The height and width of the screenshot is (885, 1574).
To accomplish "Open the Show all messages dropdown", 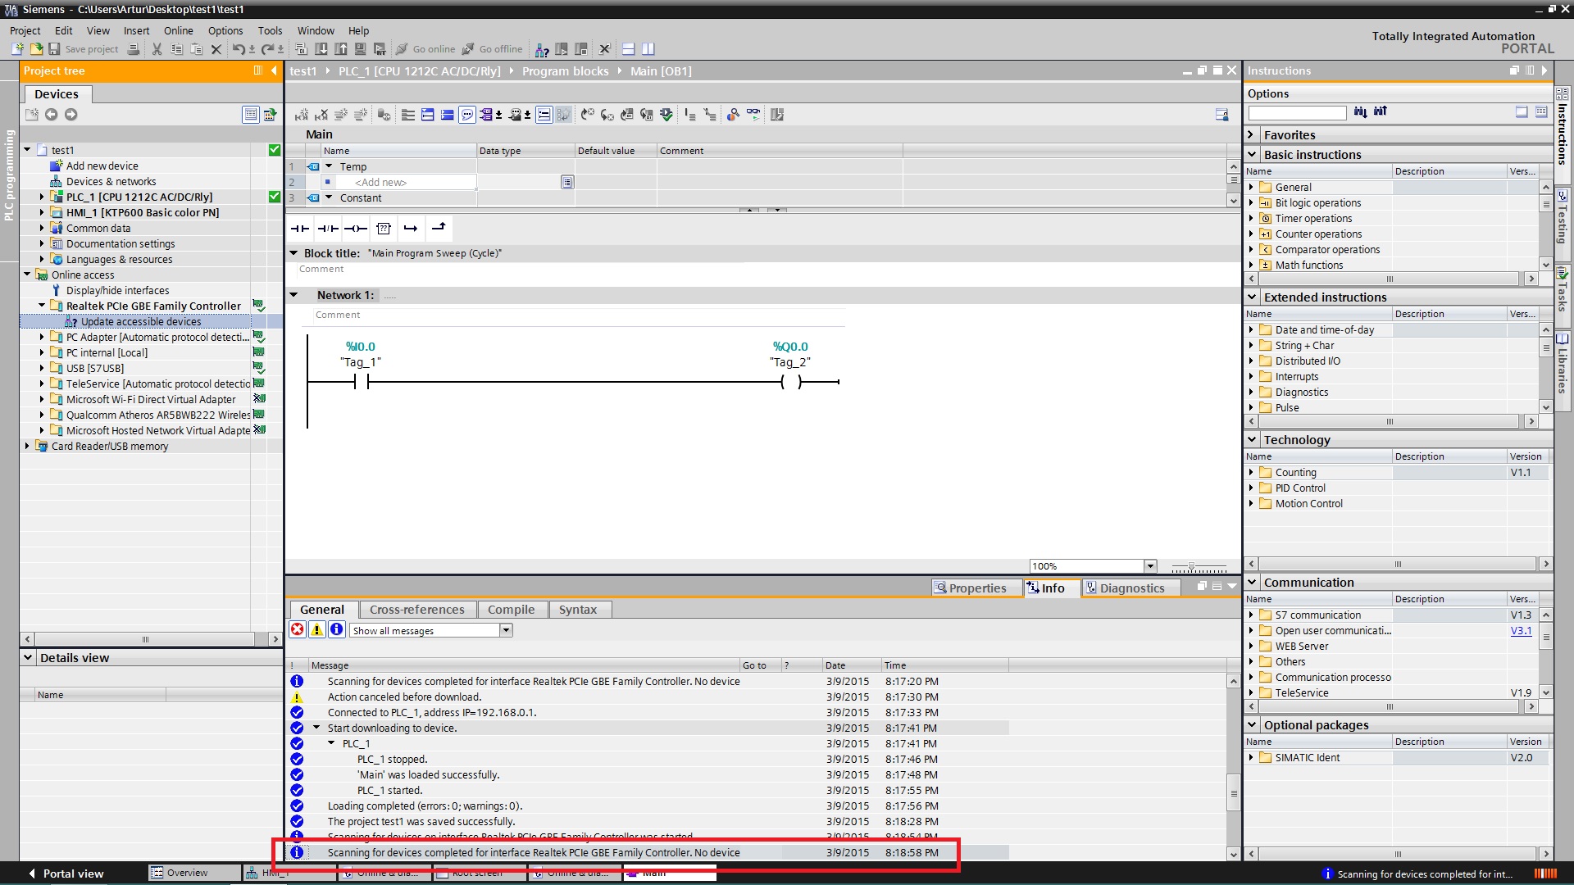I will coord(507,630).
